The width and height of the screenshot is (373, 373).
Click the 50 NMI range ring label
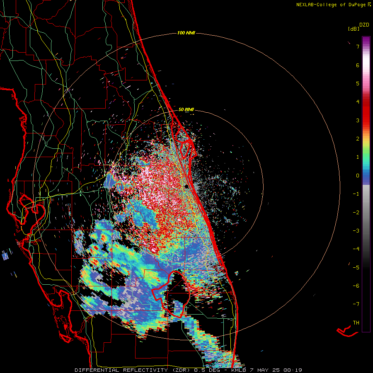186,109
